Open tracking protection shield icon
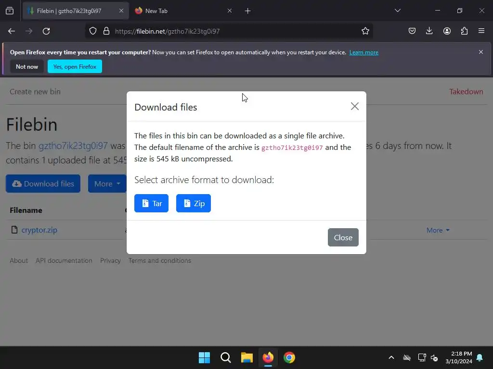This screenshot has width=493, height=369. (x=93, y=31)
